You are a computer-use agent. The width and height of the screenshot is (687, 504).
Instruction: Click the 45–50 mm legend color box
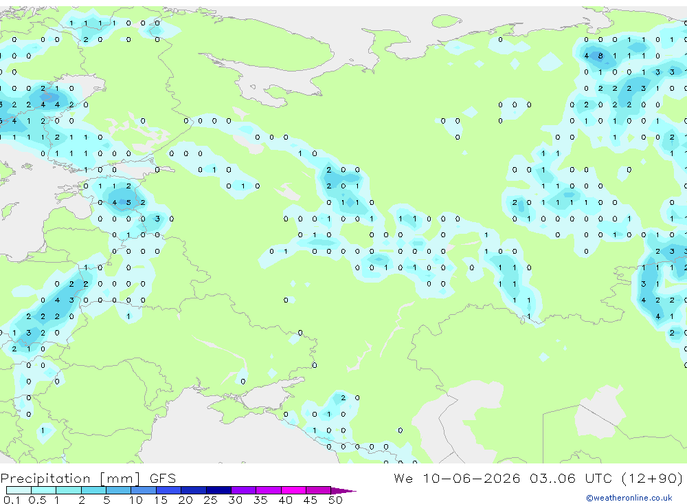[x=319, y=490]
